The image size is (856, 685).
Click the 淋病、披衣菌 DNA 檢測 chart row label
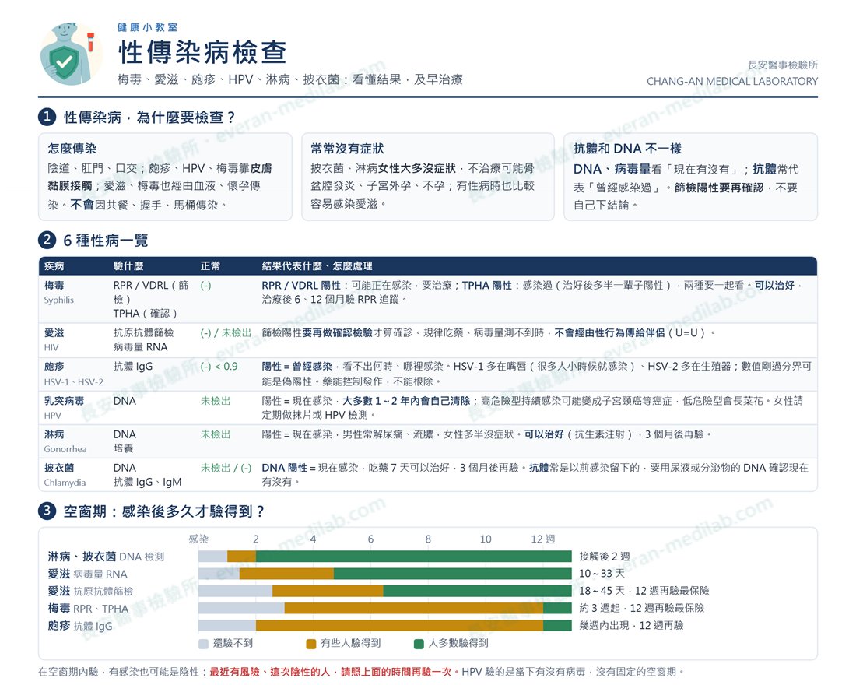106,557
